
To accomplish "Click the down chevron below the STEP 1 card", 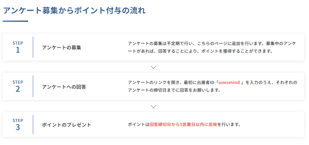I will [x=154, y=67].
